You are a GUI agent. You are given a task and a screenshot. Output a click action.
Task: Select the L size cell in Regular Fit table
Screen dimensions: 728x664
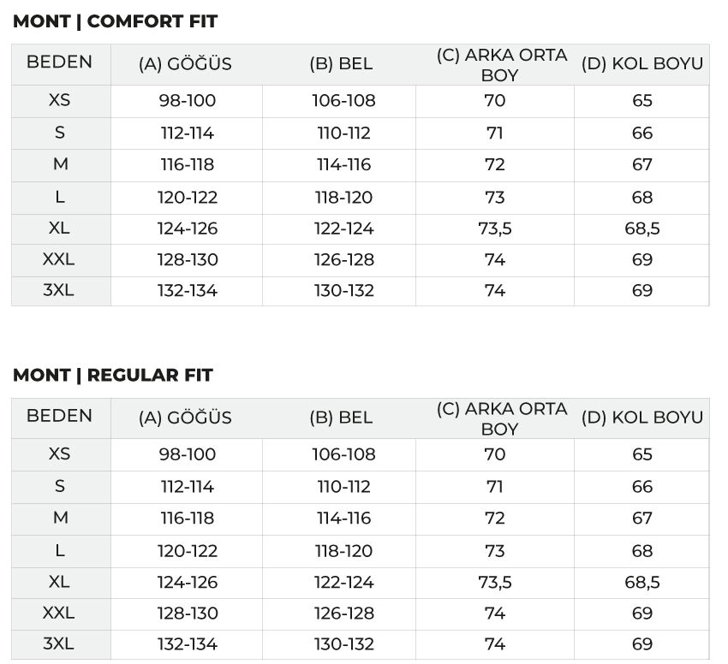tap(60, 551)
